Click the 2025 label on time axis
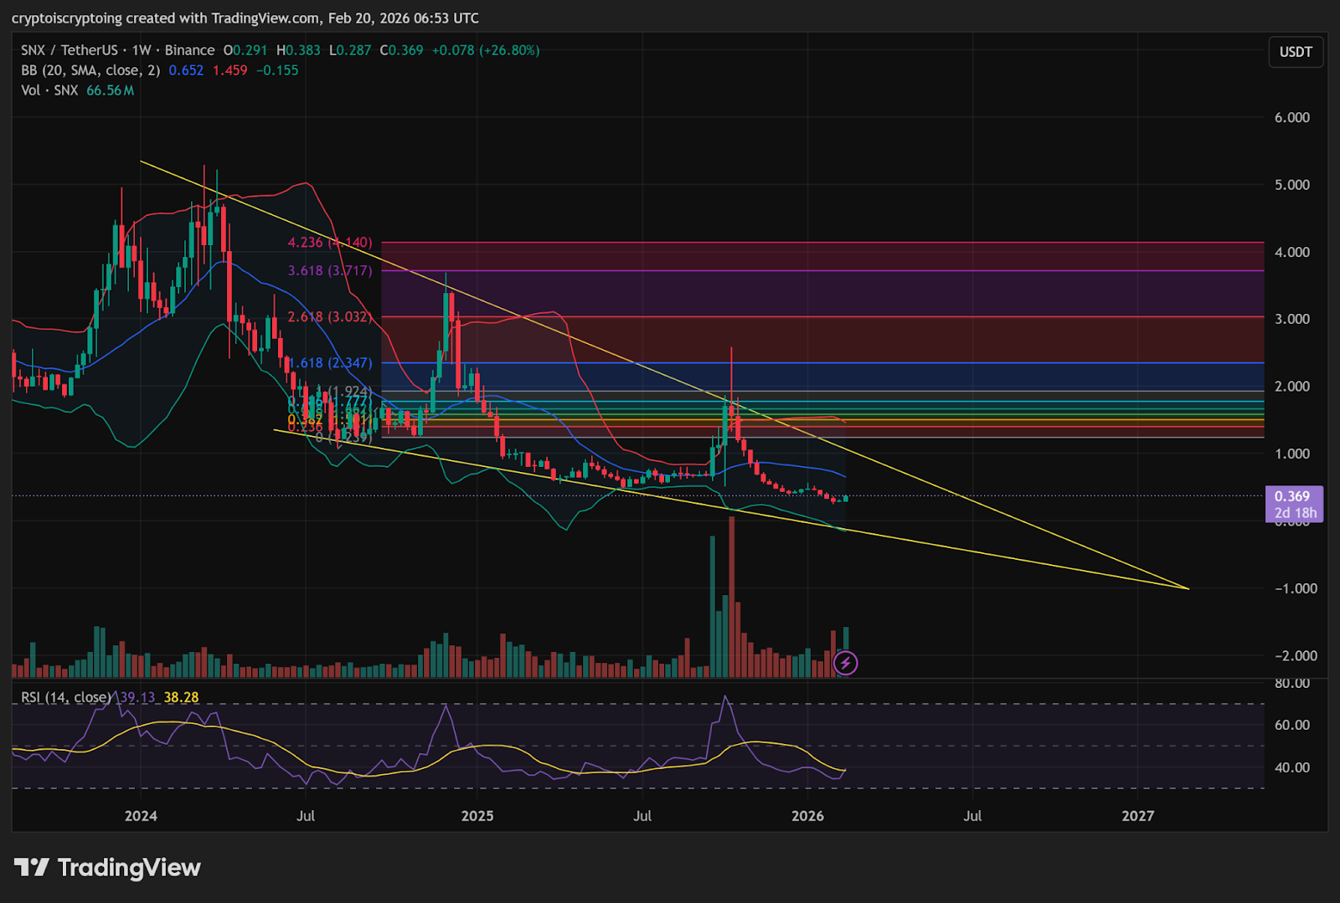 477,816
